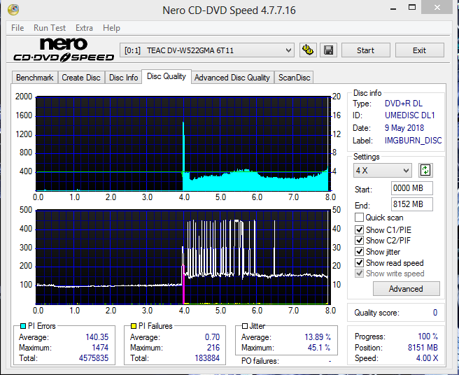The width and height of the screenshot is (459, 375).
Task: Open the 4 X speed dropdown
Action: click(x=382, y=171)
